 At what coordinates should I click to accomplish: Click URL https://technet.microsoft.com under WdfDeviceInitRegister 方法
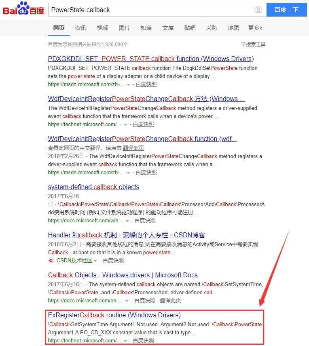[x=85, y=124]
